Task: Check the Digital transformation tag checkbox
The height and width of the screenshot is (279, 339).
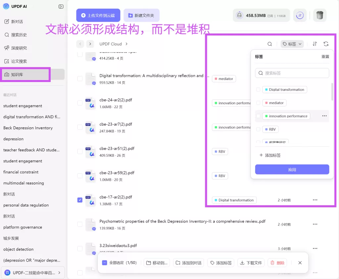Action: click(x=258, y=89)
